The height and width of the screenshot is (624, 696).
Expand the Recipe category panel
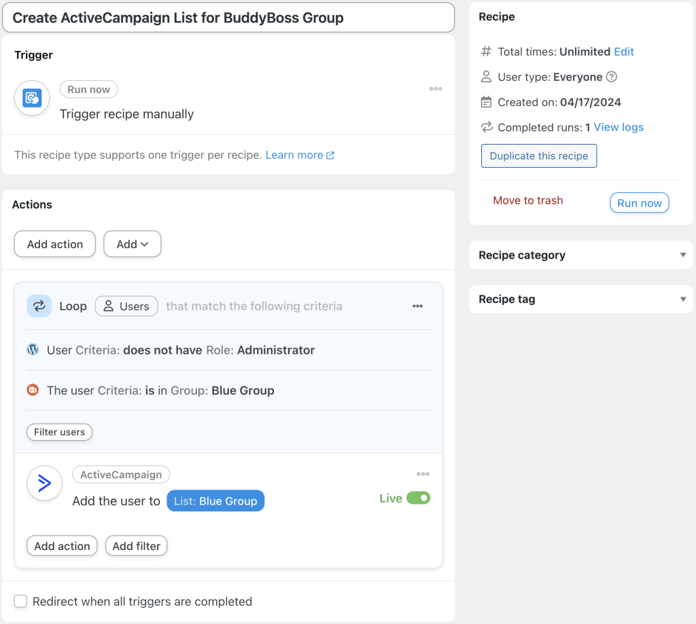682,255
